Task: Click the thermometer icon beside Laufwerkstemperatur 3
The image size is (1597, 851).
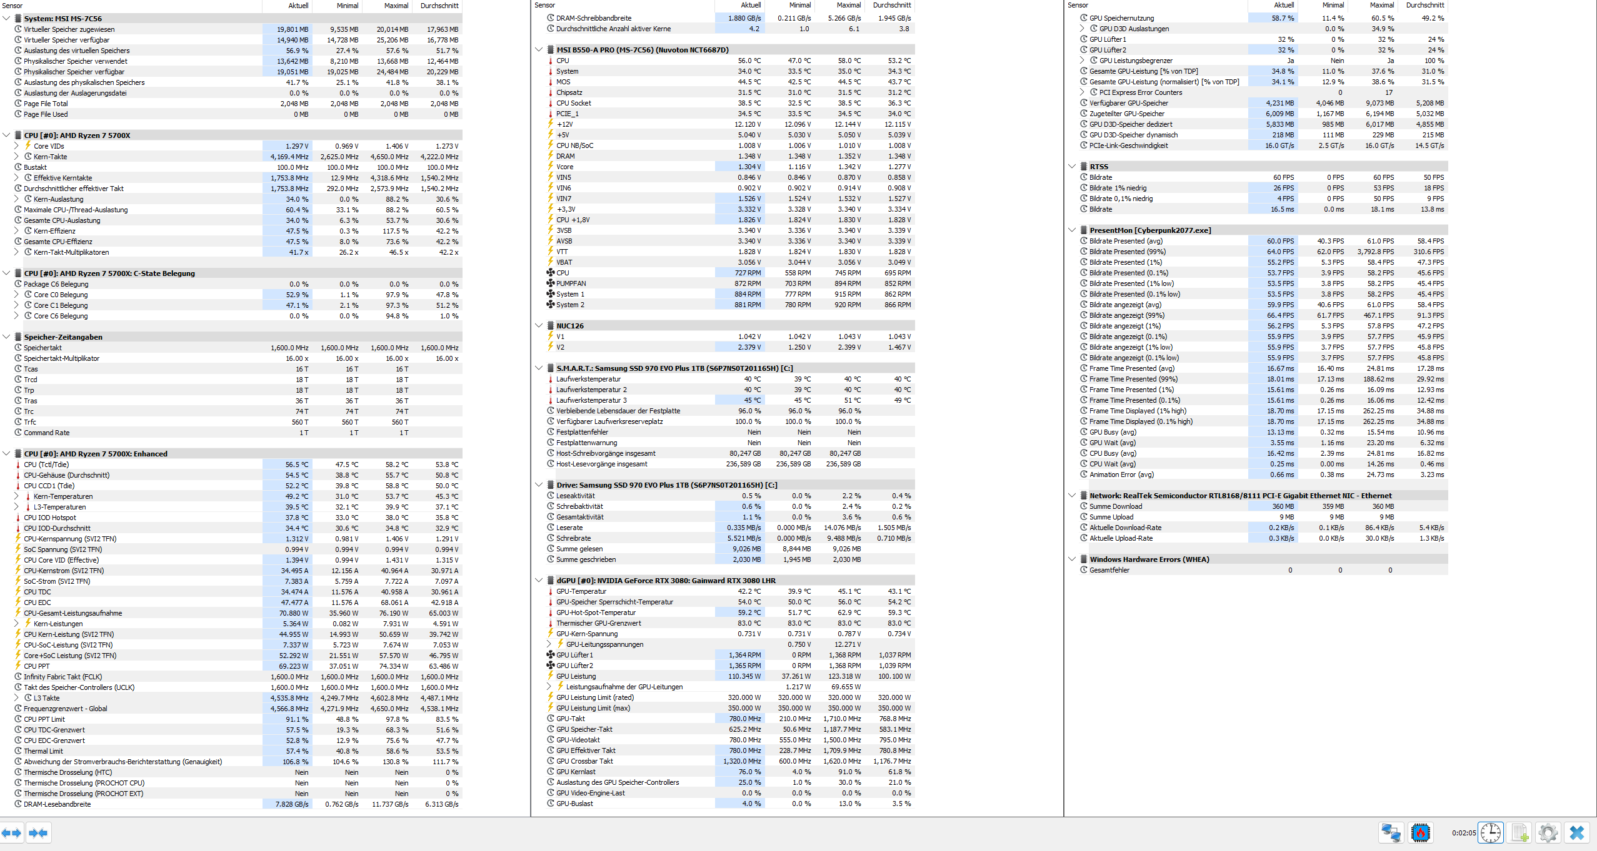Action: tap(551, 400)
